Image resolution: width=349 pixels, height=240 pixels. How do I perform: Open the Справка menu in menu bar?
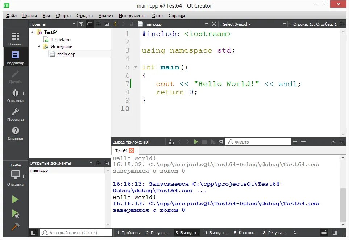[177, 15]
